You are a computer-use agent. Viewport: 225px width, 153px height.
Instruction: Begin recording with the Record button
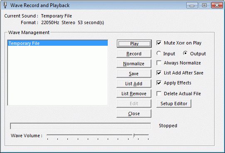pos(134,54)
